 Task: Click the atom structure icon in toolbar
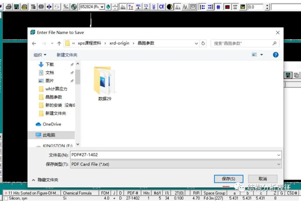point(41,7)
